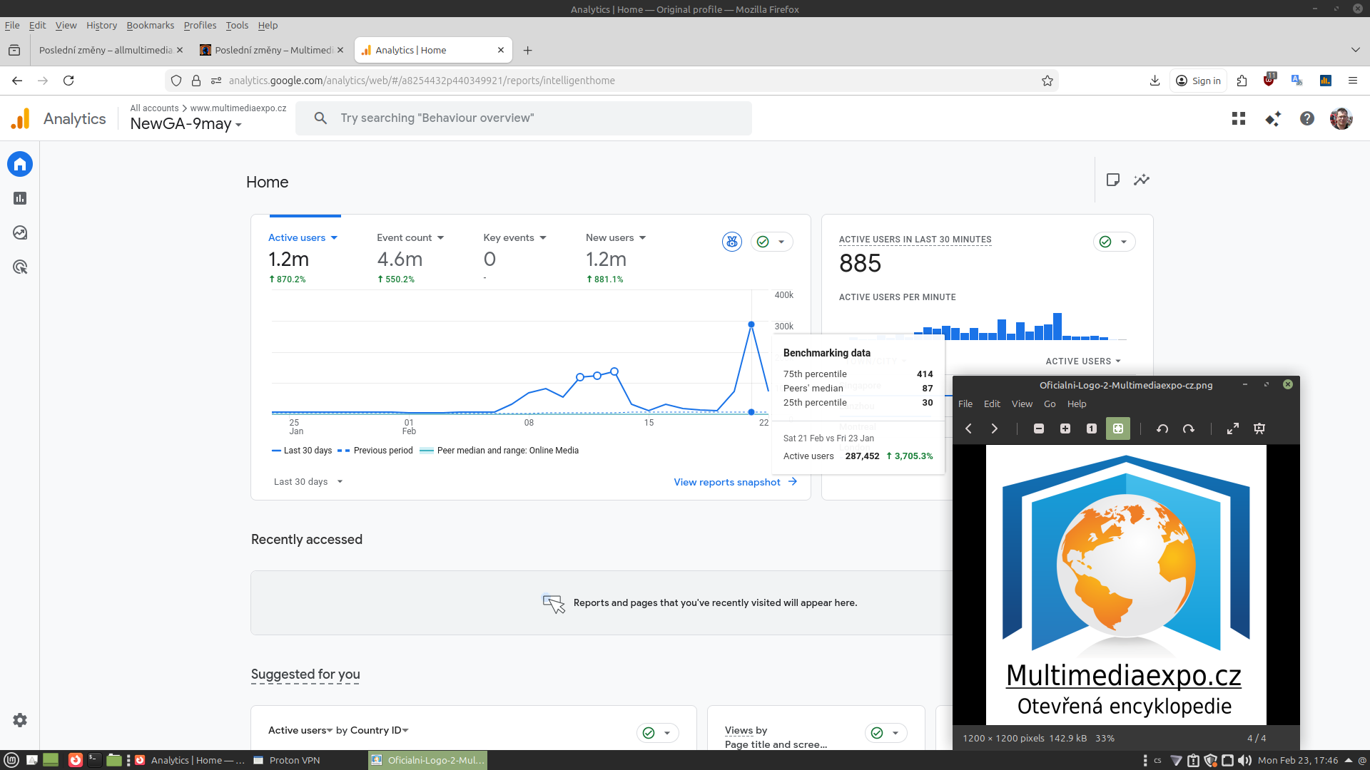Viewport: 1370px width, 770px height.
Task: Toggle viewer fullscreen mode
Action: click(1232, 428)
